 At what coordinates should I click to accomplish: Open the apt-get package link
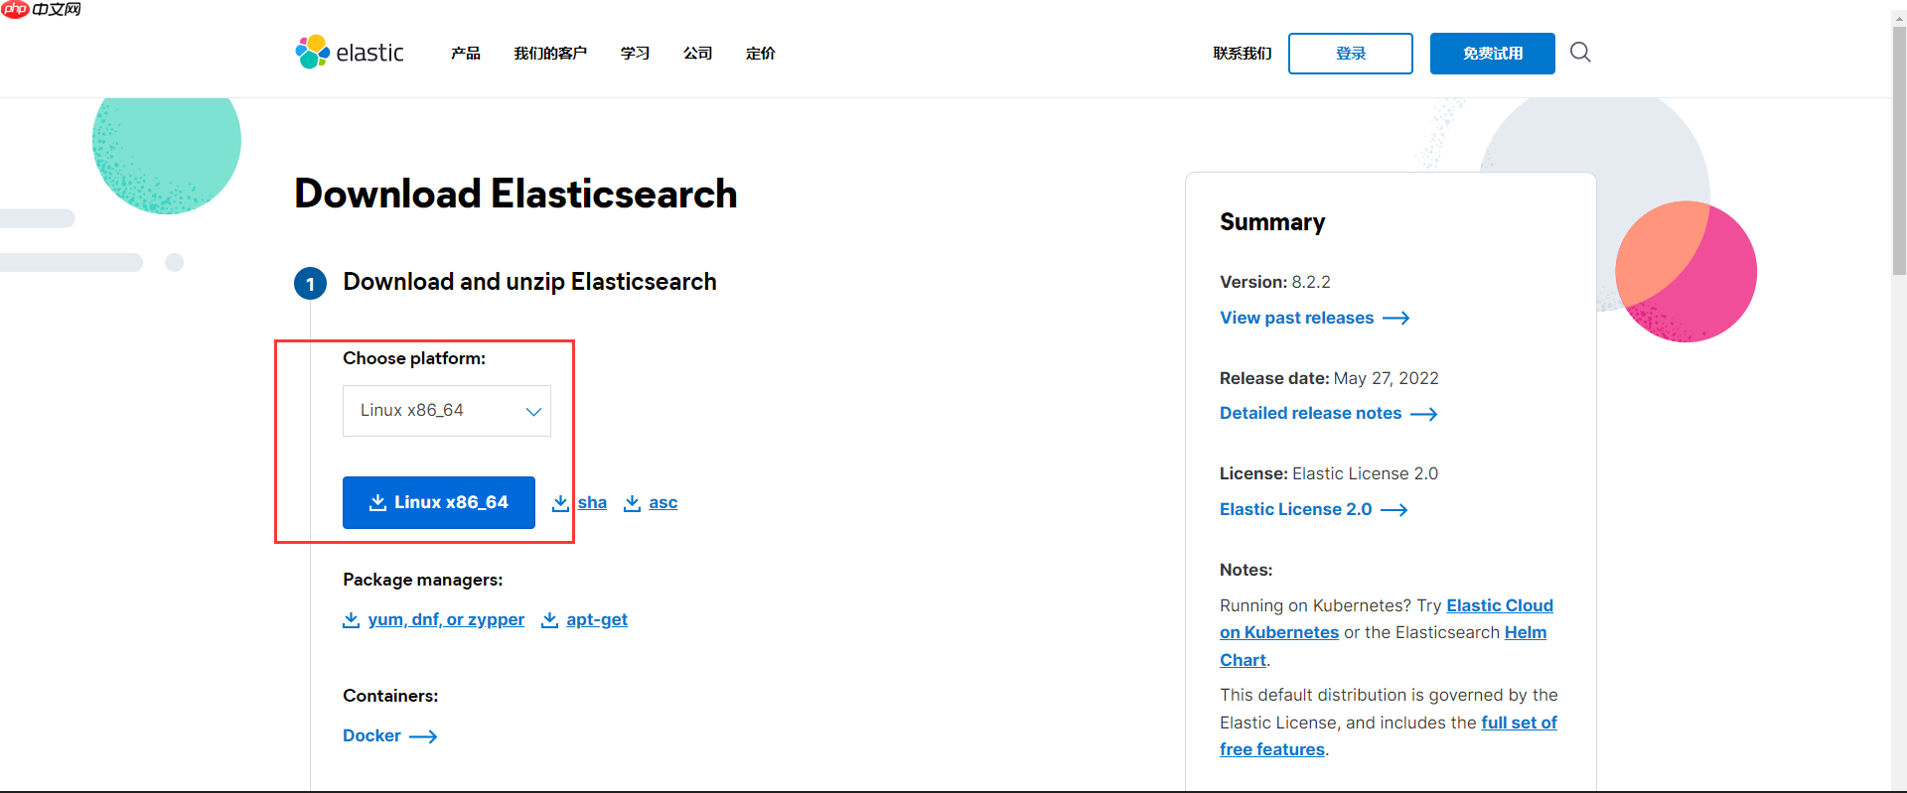tap(597, 620)
